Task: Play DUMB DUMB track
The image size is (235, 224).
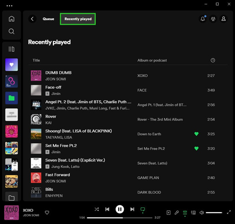Action: click(x=59, y=73)
